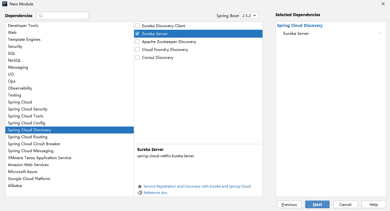Select the Web category

tap(70, 33)
